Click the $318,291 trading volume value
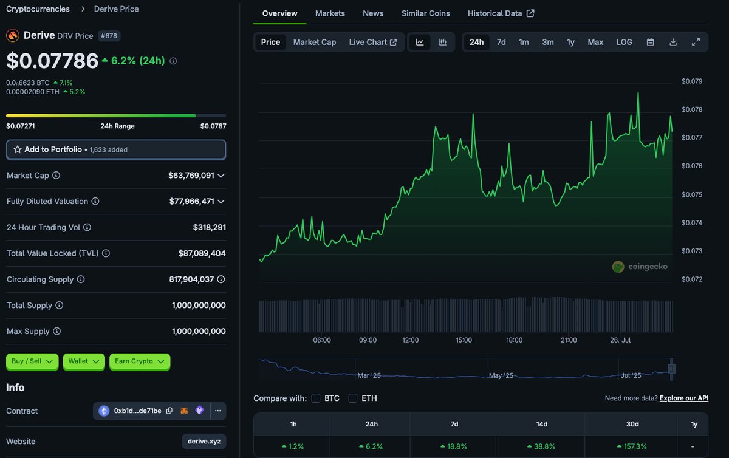 click(210, 227)
